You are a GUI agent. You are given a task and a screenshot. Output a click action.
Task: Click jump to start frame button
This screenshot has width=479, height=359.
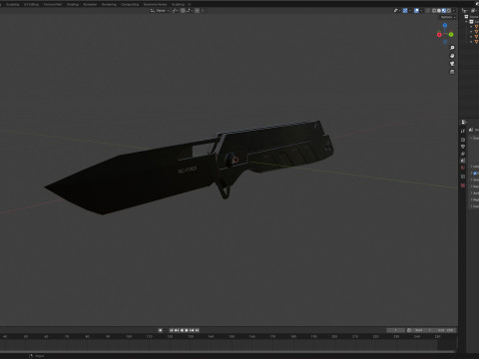click(x=172, y=330)
